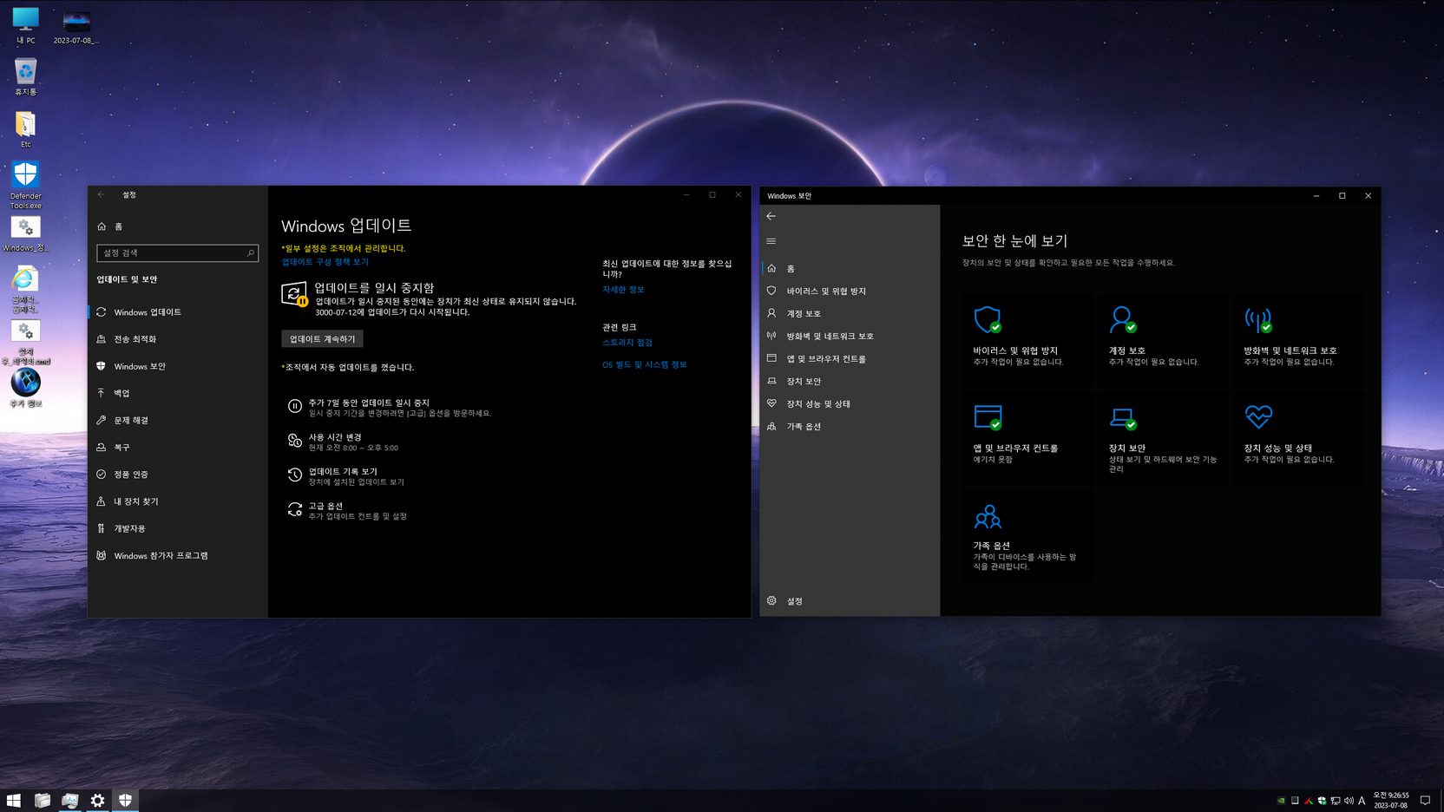Open the Device security tile (장치 보안)
This screenshot has width=1444, height=812.
click(1162, 438)
